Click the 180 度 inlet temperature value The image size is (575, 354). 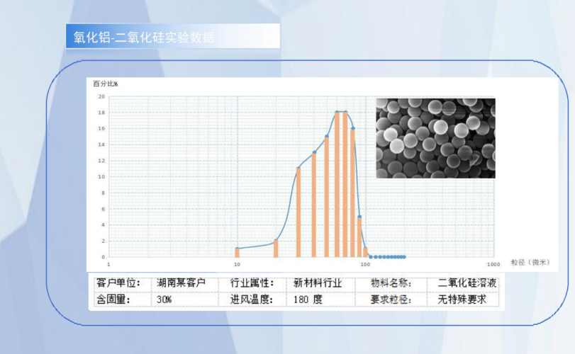(308, 299)
